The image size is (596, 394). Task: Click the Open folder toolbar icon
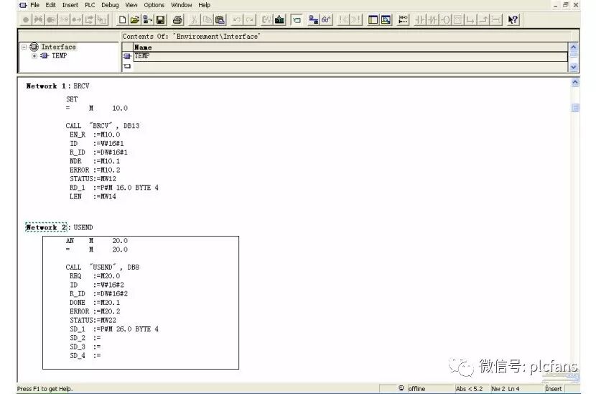[134, 19]
